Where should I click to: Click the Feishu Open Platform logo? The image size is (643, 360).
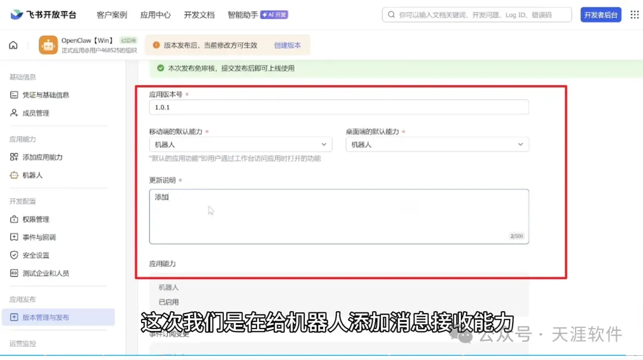pyautogui.click(x=43, y=15)
